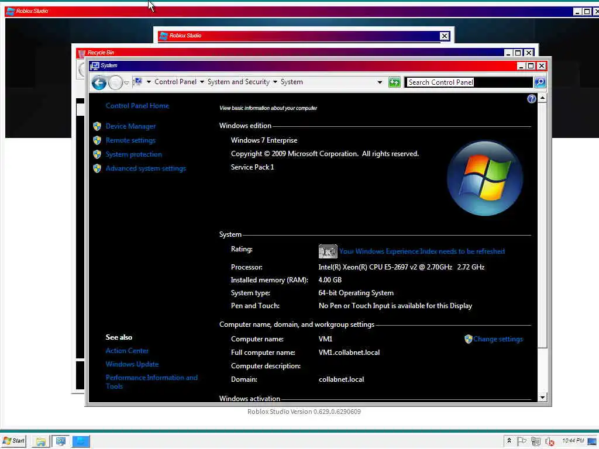Switch to the System Control Panel taskbar button
The width and height of the screenshot is (599, 449).
60,441
